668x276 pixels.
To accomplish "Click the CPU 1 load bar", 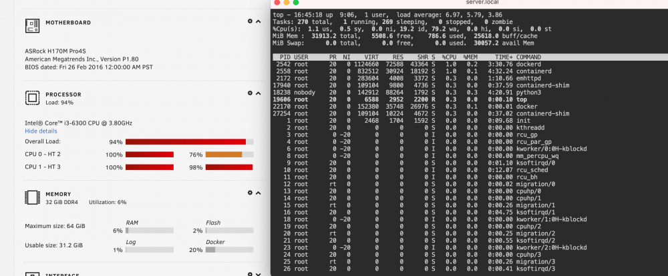I will 150,167.
